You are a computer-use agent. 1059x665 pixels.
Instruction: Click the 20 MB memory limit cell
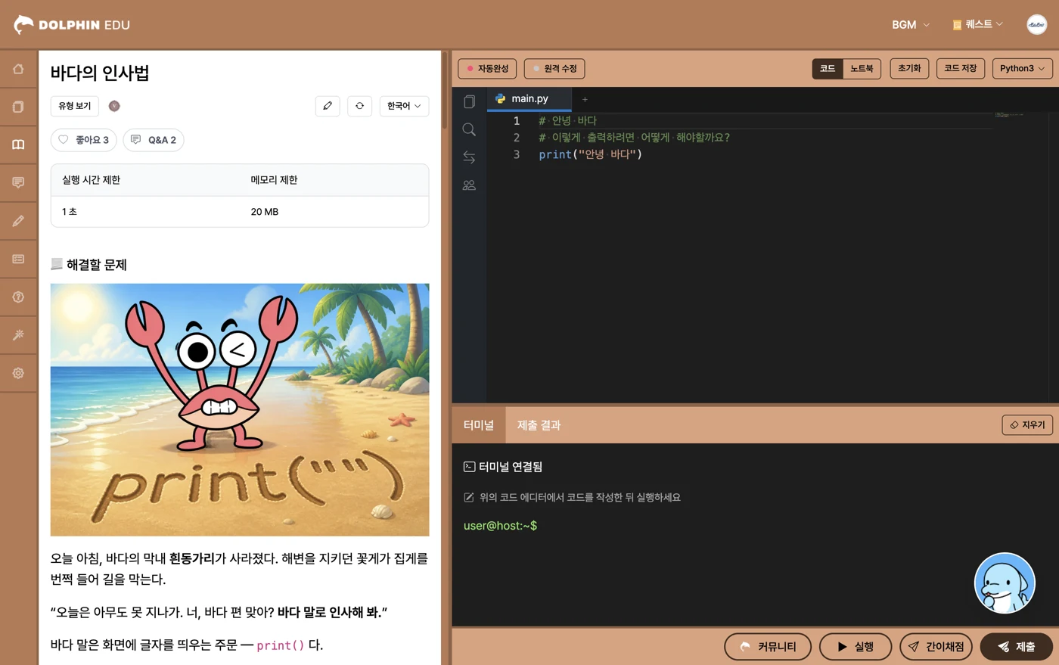tap(265, 212)
